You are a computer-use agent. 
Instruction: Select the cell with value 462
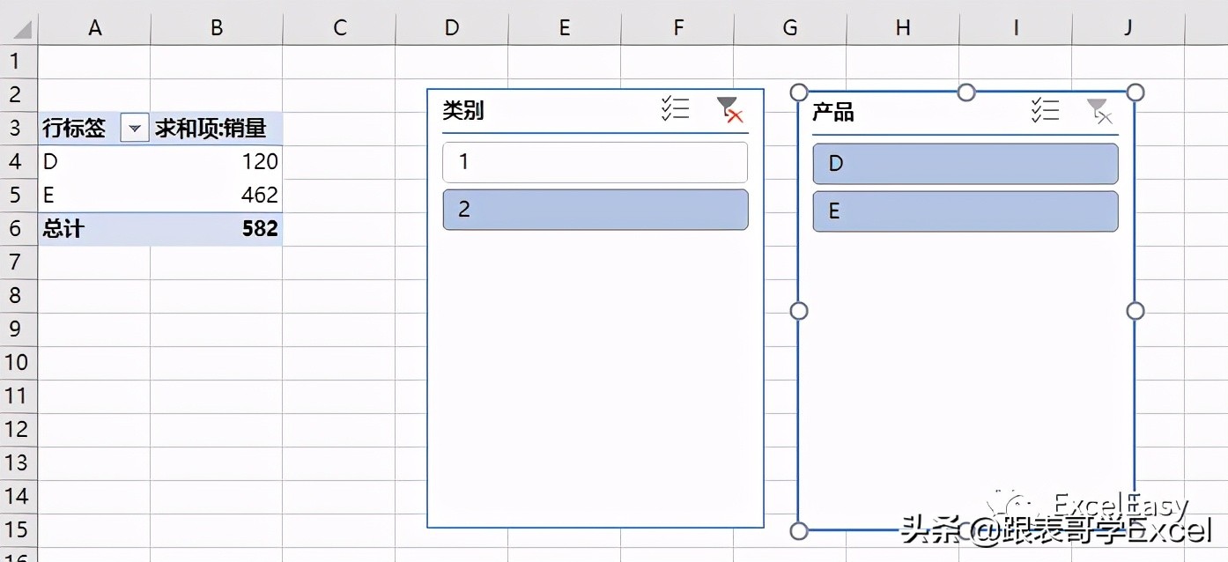[217, 196]
